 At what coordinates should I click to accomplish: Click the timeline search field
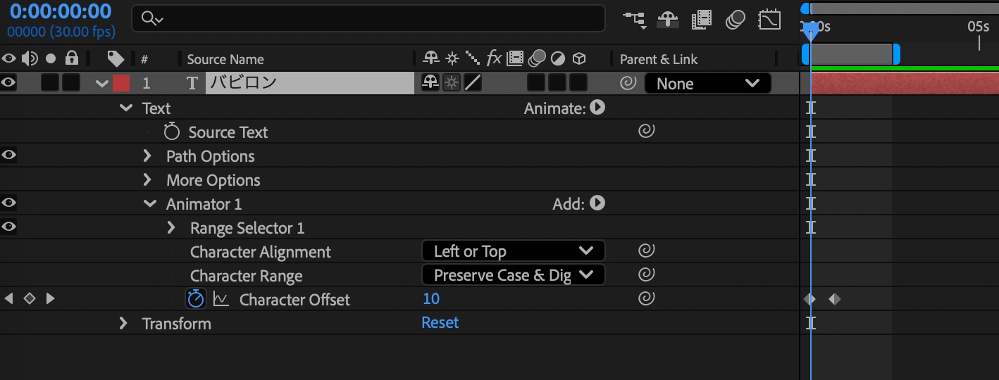[x=373, y=19]
